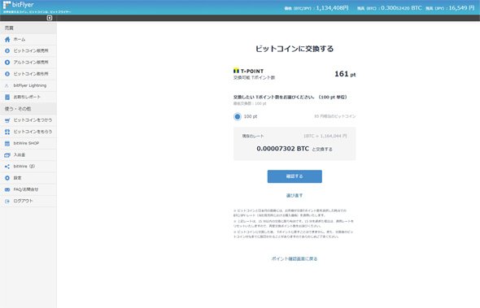Open ビットコインをもらう menu item
This screenshot has height=308, width=480.
pos(28,132)
